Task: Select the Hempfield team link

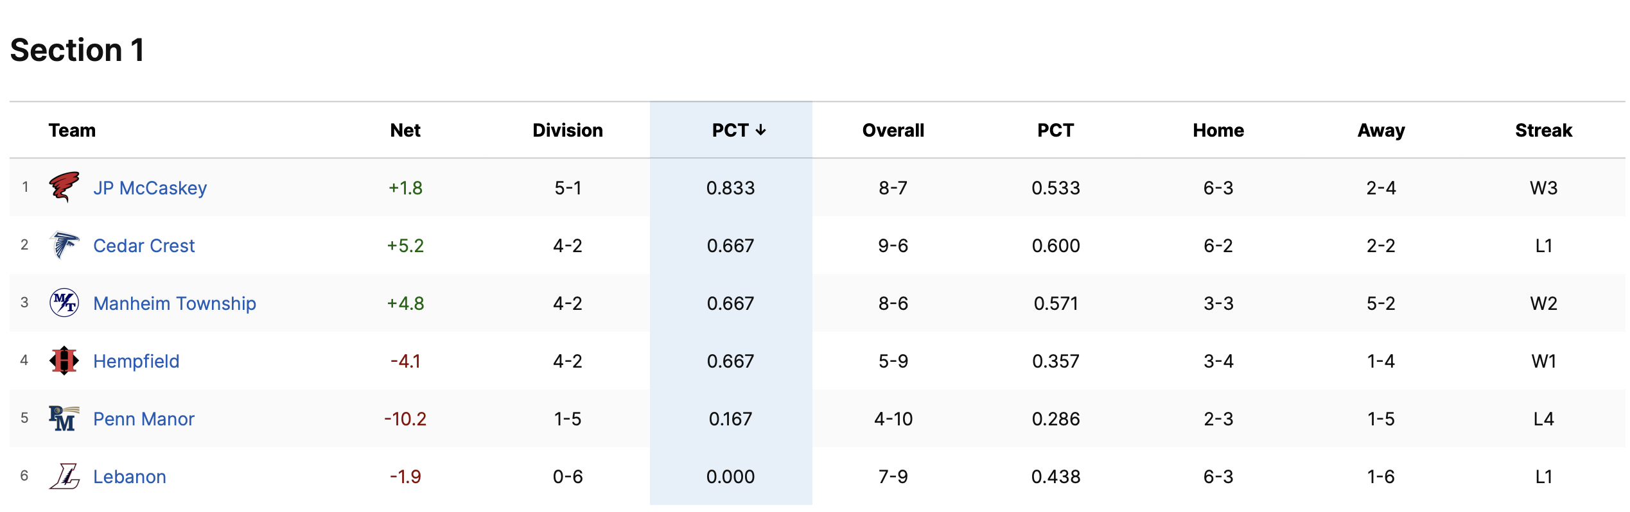Action: [x=136, y=361]
